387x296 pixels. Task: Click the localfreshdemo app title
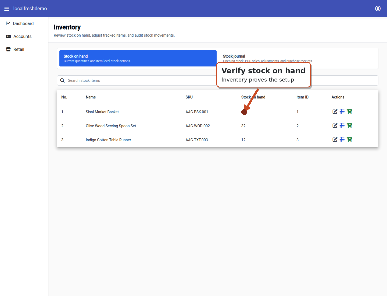pyautogui.click(x=30, y=9)
